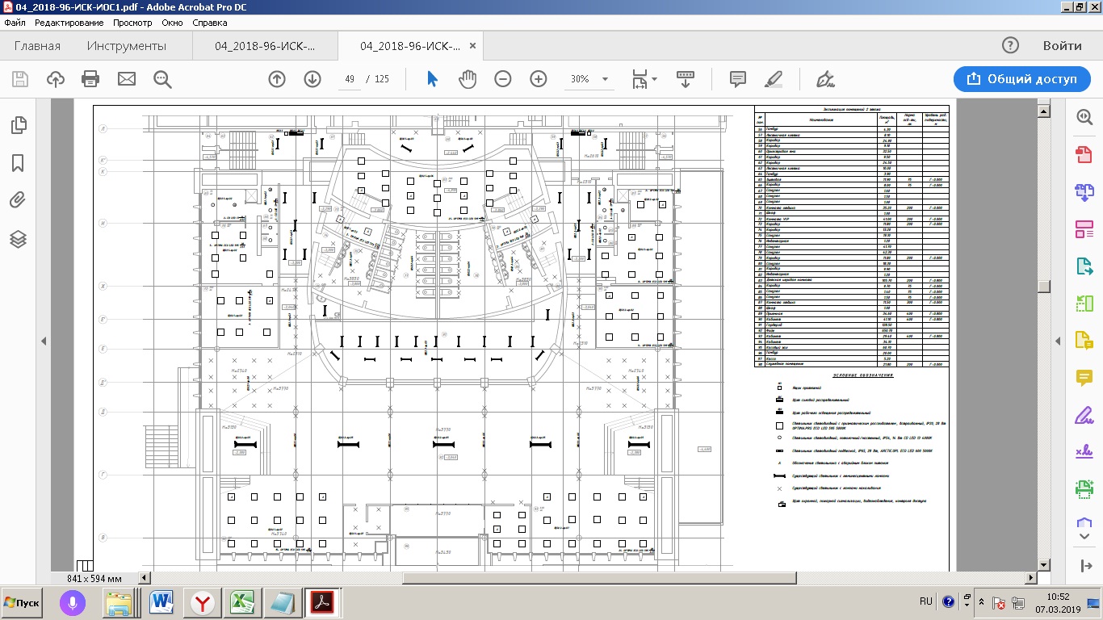Open Microsoft Word from the taskbar

(162, 602)
